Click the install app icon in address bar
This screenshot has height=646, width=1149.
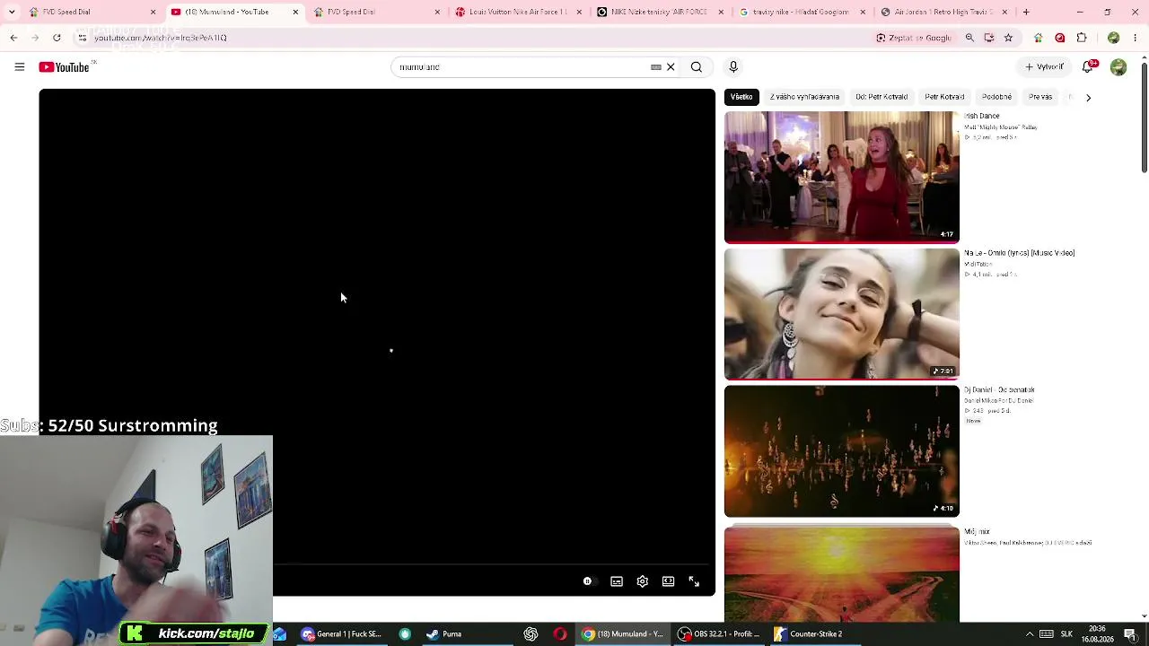(x=989, y=38)
